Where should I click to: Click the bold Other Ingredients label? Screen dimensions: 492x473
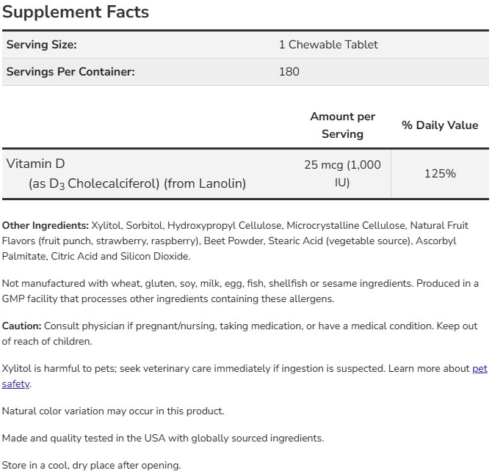coord(46,225)
